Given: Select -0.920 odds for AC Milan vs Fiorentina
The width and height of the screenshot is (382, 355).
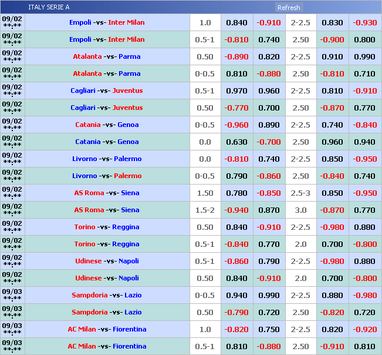Looking at the screenshot, I should (x=364, y=329).
